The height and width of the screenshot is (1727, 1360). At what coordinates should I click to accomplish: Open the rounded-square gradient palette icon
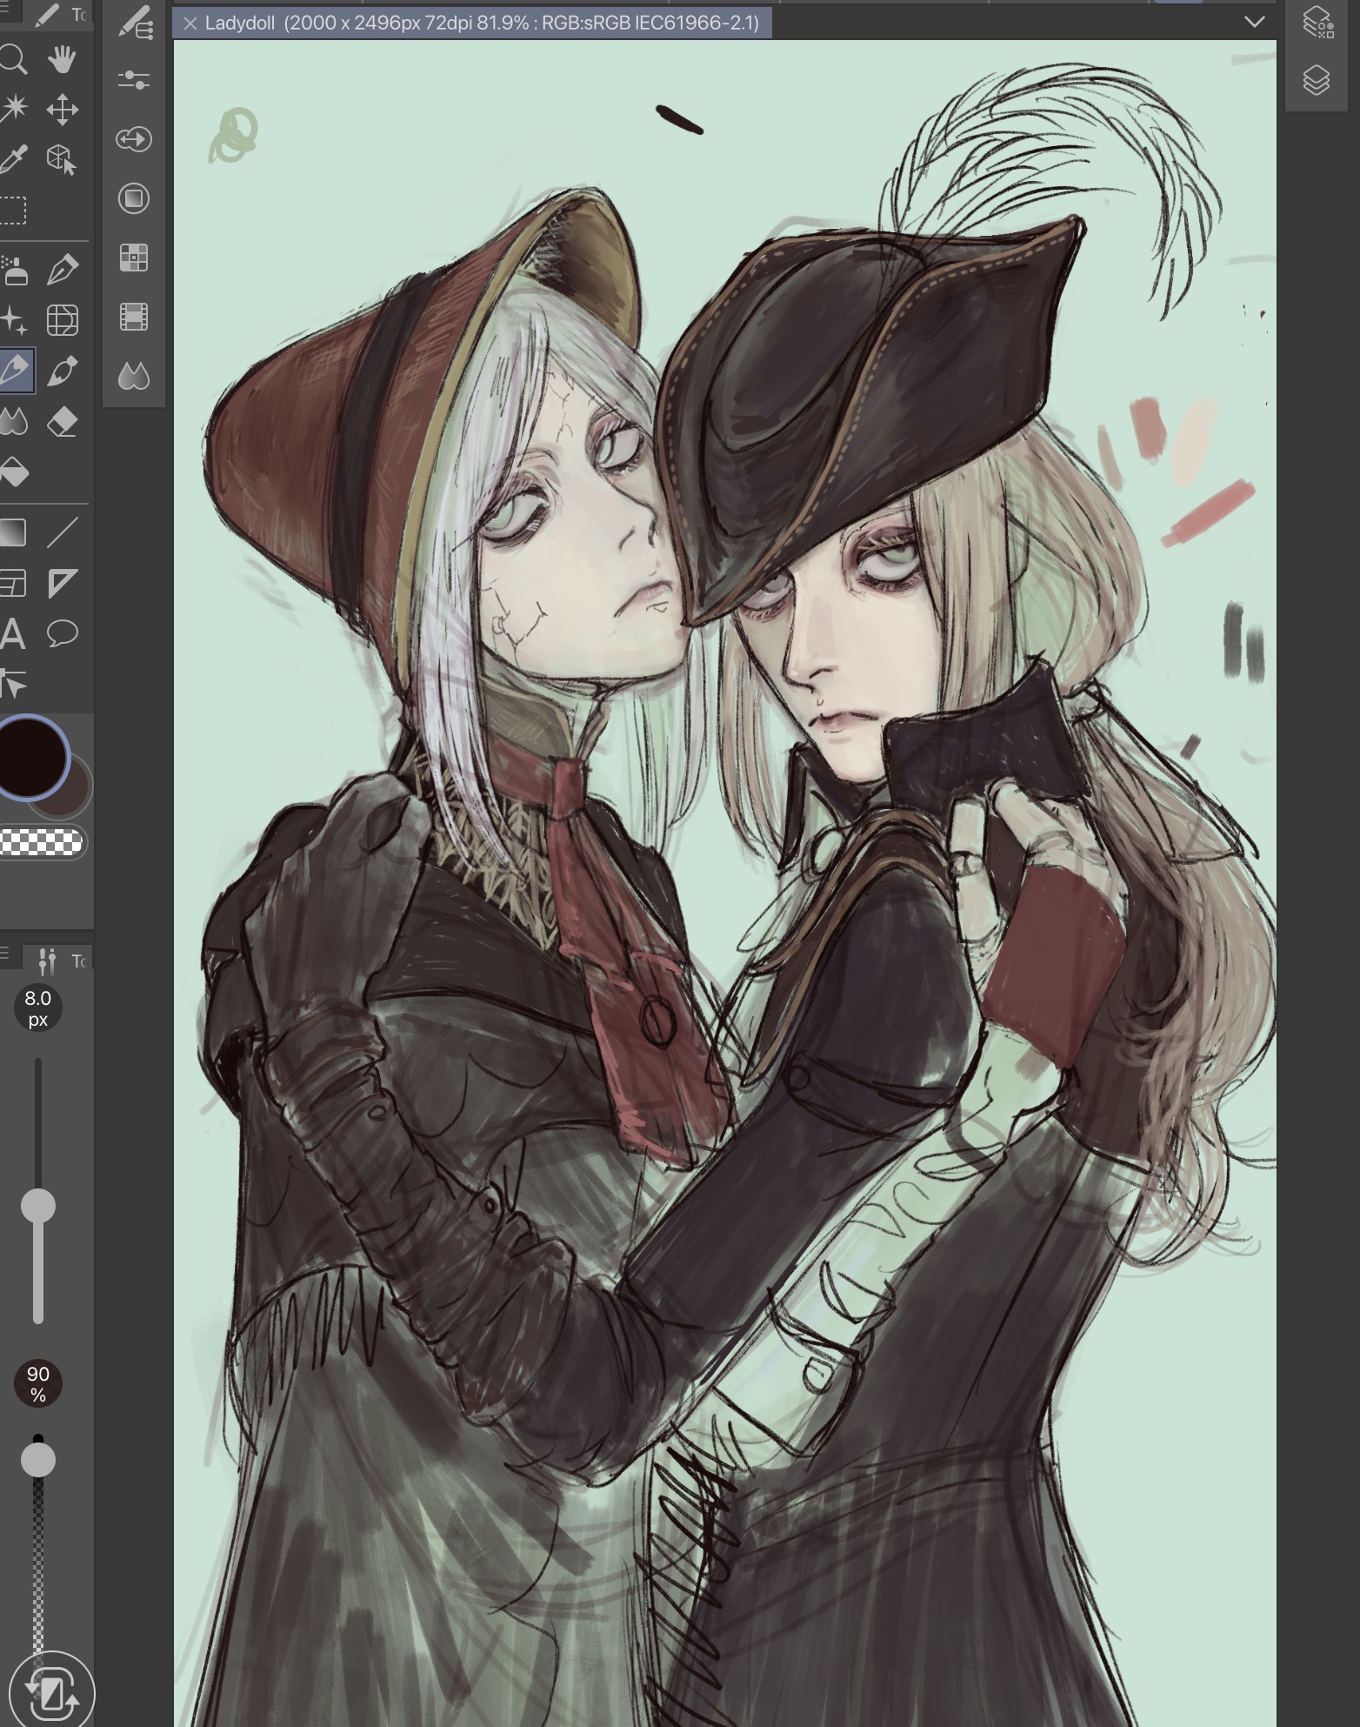[x=134, y=198]
